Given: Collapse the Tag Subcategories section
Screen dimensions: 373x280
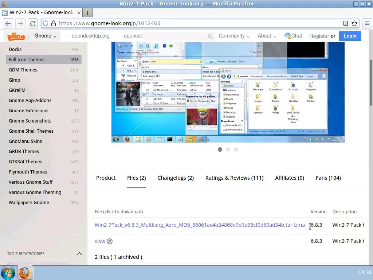Looking at the screenshot, I should click(79, 254).
